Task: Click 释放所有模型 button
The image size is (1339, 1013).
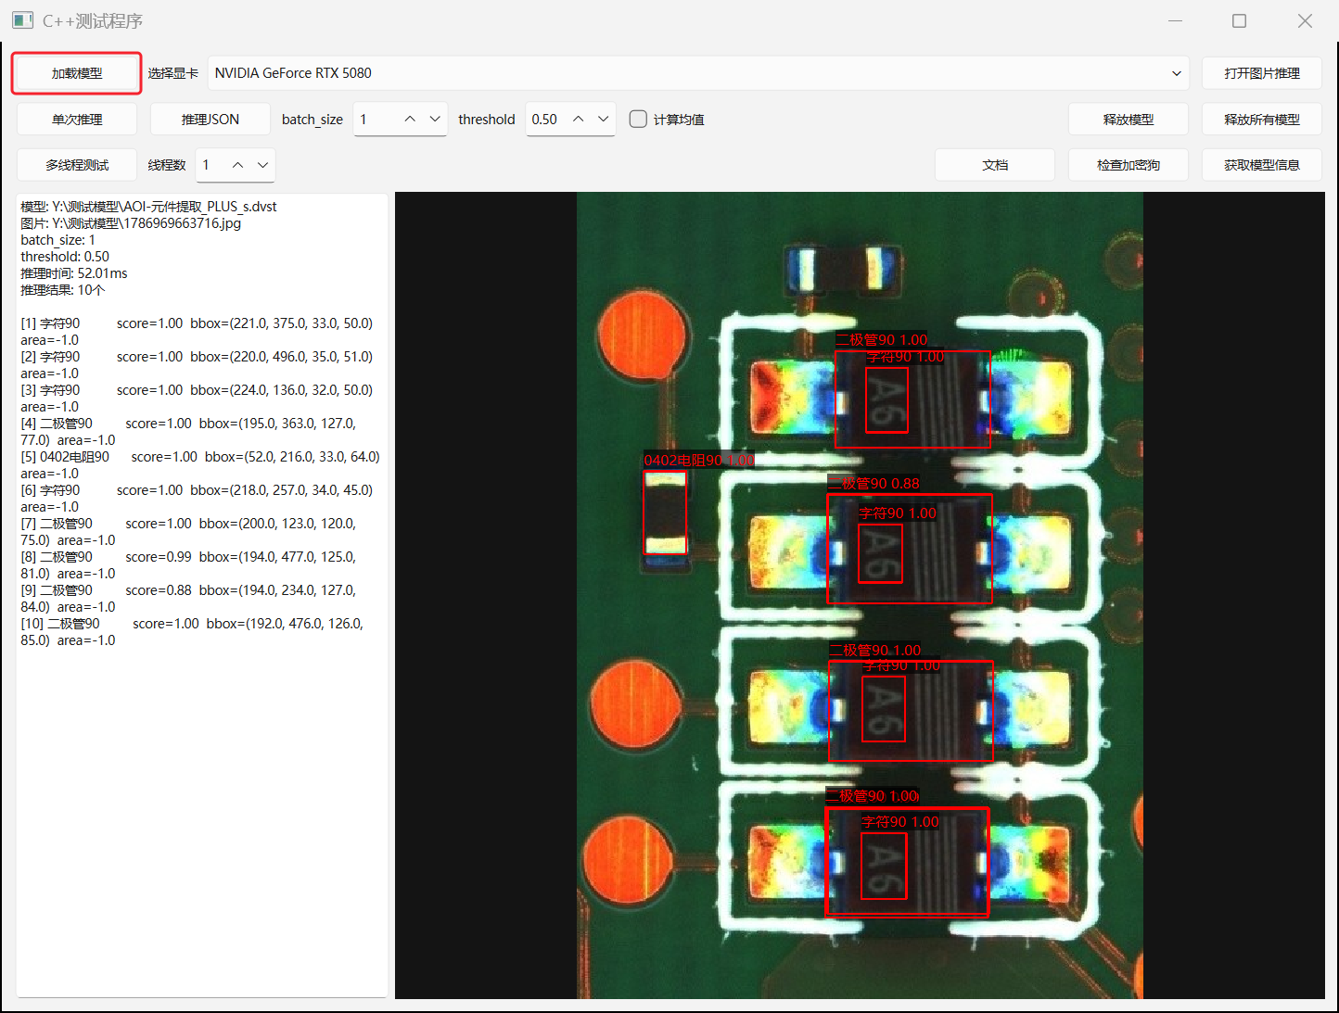Action: click(1261, 120)
